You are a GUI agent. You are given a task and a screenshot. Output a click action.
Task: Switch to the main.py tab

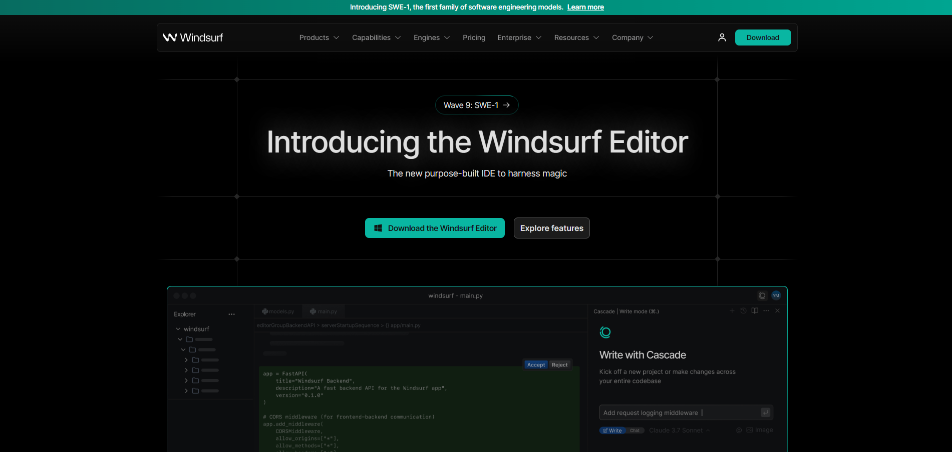tap(324, 311)
